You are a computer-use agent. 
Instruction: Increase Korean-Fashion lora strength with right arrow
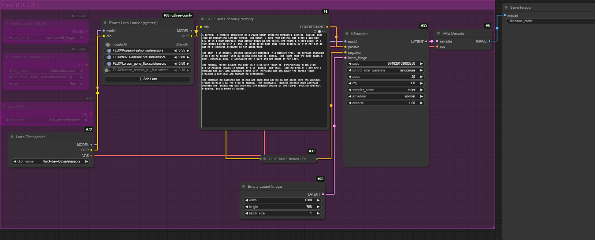pyautogui.click(x=188, y=50)
